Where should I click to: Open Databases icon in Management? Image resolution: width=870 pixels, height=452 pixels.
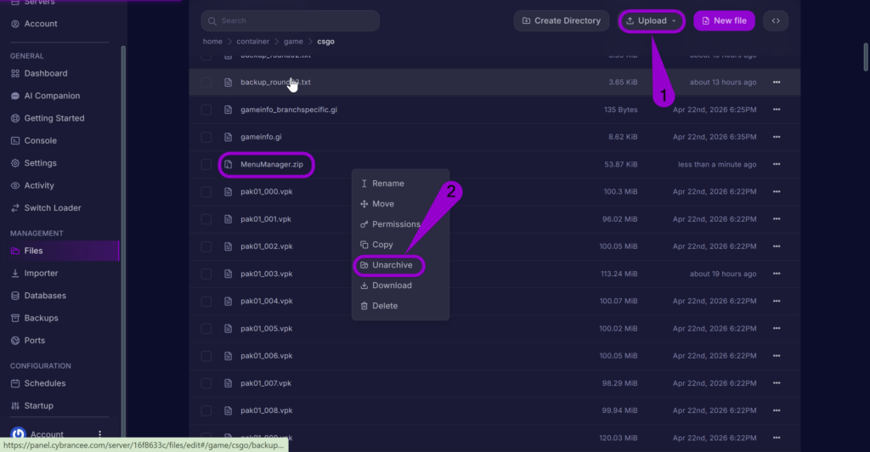coord(15,296)
